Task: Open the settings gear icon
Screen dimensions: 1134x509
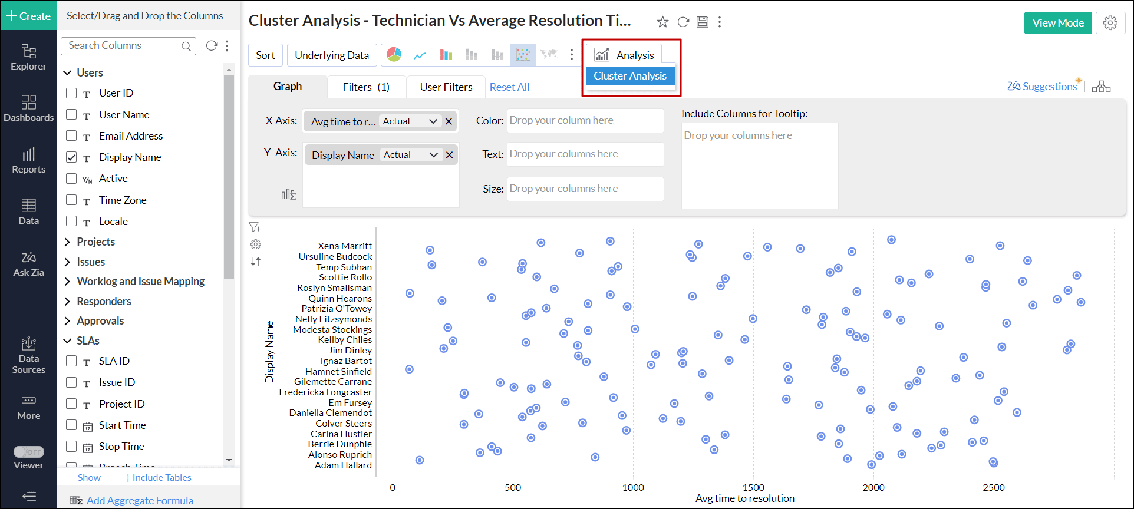Action: [1110, 23]
